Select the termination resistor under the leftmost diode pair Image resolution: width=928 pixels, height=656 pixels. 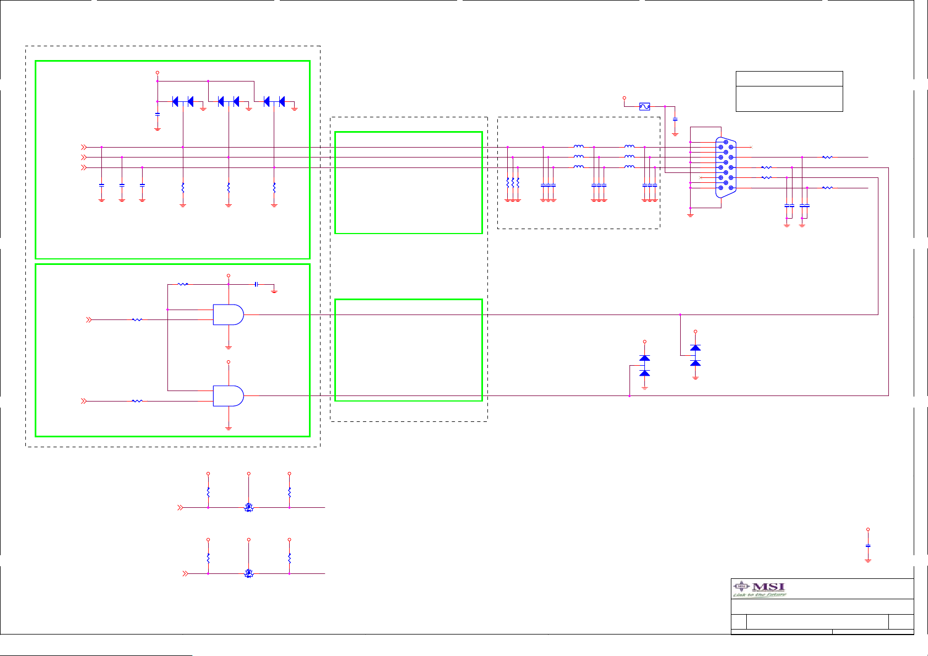(183, 188)
